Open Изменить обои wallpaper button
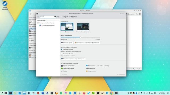 (67, 43)
